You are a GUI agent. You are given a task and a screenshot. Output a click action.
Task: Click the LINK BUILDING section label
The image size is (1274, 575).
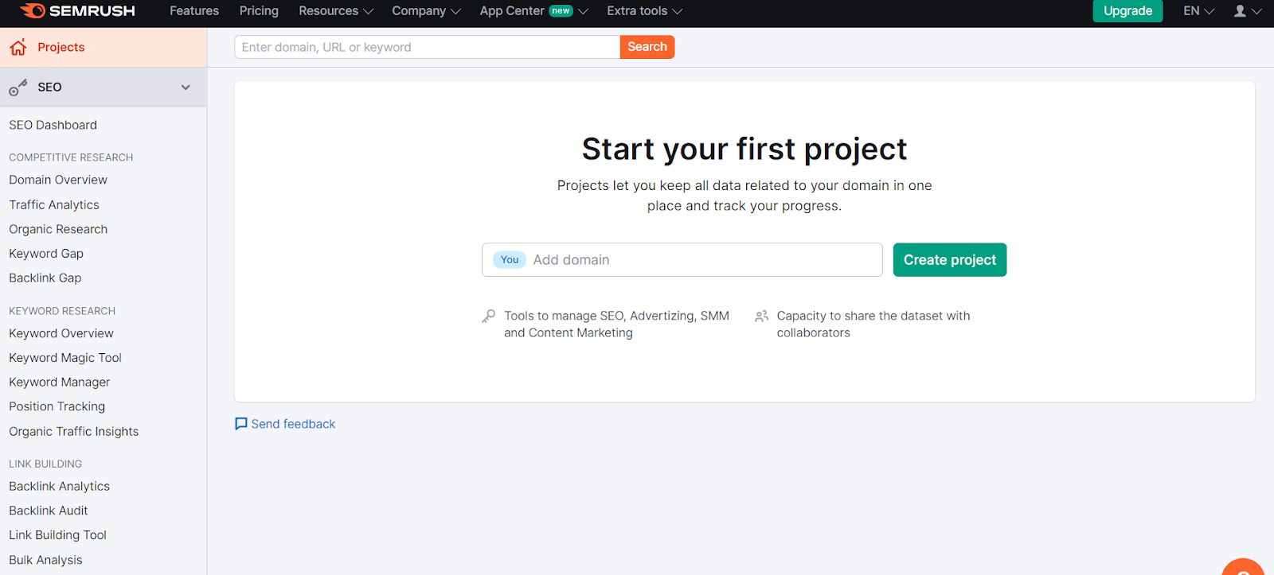(x=45, y=464)
